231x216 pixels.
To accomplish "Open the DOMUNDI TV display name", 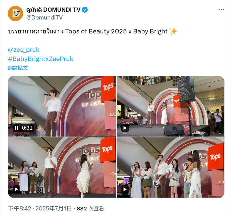I will (x=53, y=10).
